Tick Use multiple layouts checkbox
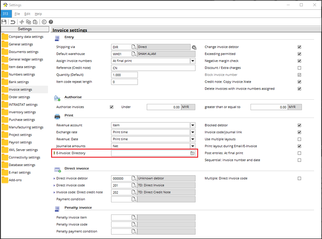This screenshot has width=322, height=239. (x=299, y=139)
